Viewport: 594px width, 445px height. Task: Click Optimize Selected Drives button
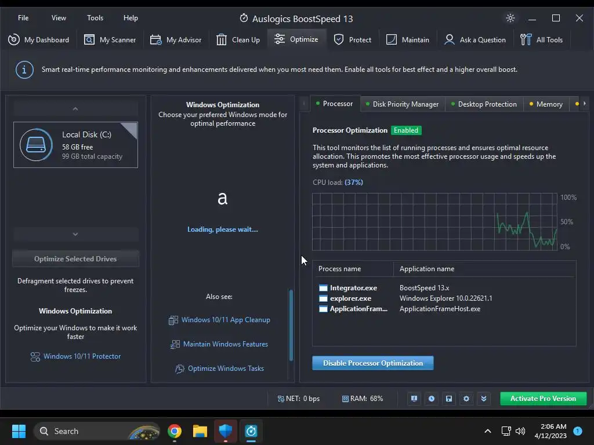click(75, 259)
